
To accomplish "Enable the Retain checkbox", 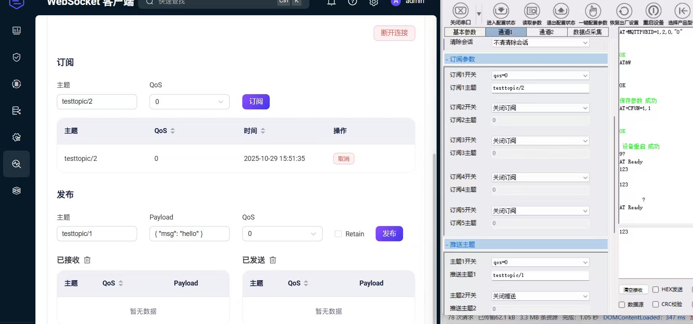I will [338, 234].
